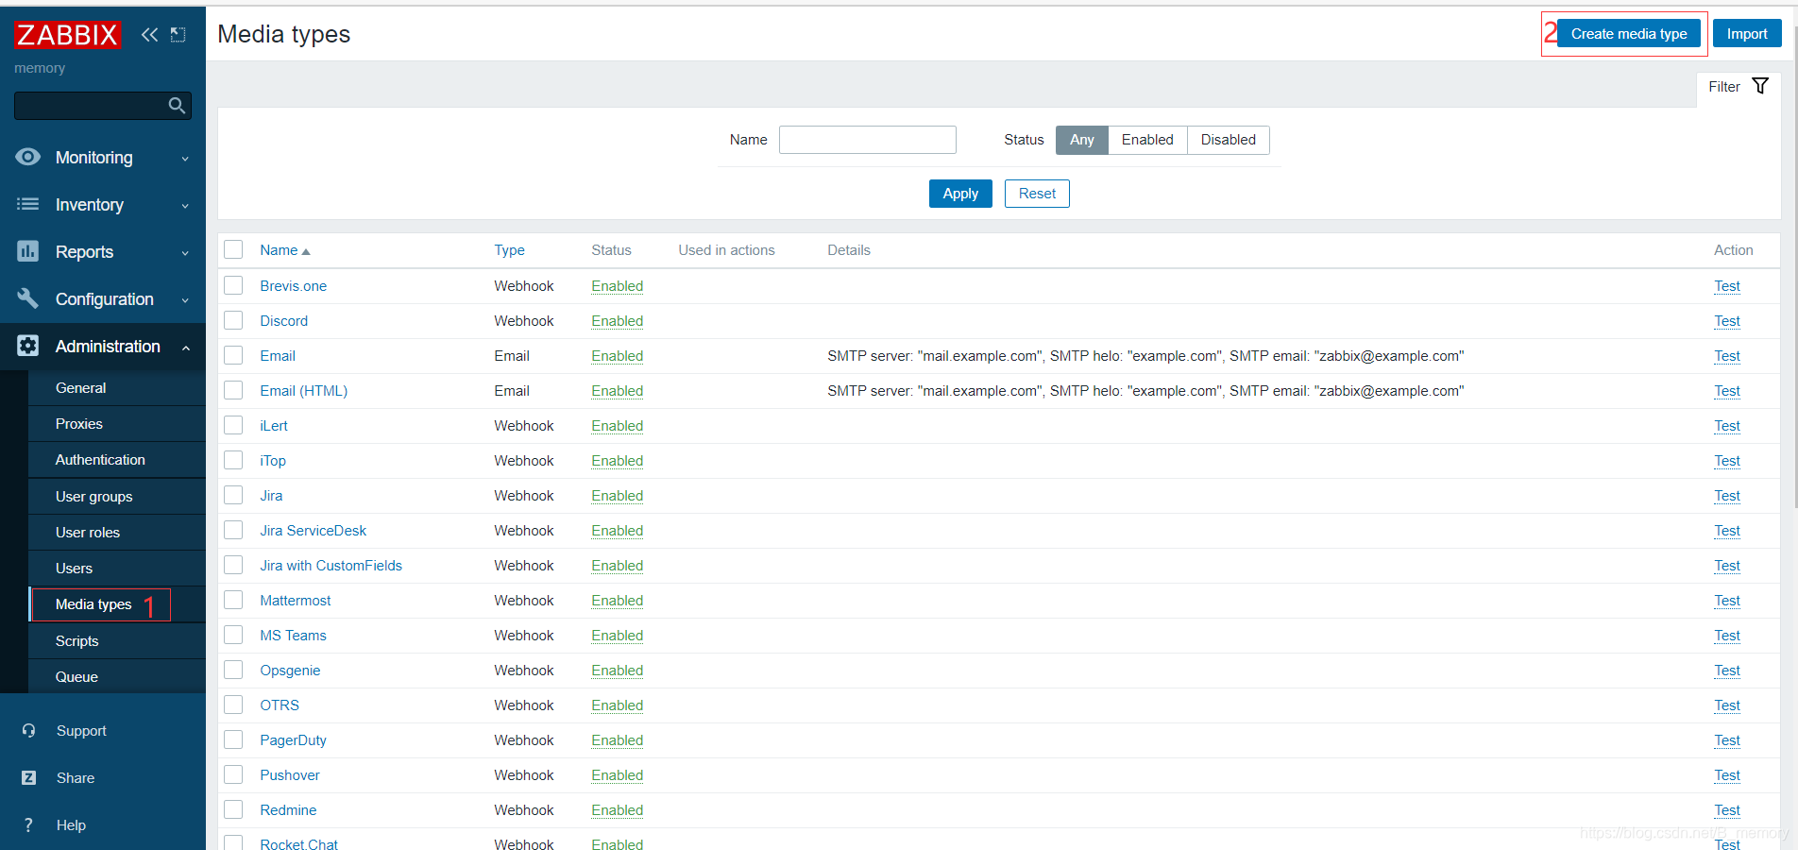Click the Import button
This screenshot has height=850, width=1798.
1747,34
